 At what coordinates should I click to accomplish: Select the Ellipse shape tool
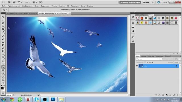click(x=3, y=70)
